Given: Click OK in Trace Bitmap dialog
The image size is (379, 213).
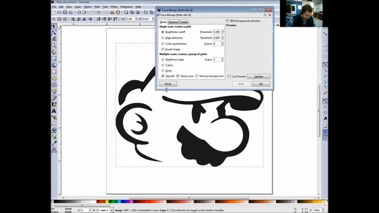Looking at the screenshot, I should pyautogui.click(x=261, y=84).
